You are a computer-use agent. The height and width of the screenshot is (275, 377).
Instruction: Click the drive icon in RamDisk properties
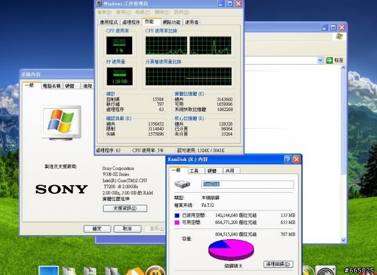click(182, 184)
